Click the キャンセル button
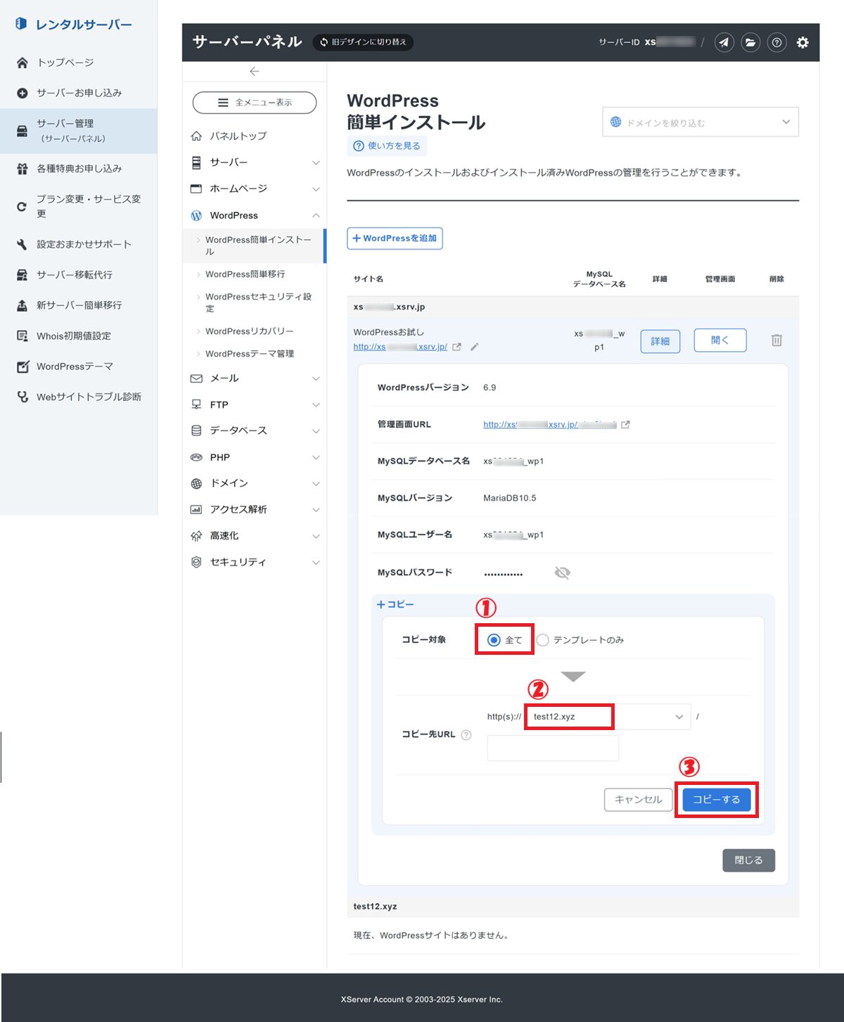Screen dimensions: 844x1022 click(x=638, y=800)
